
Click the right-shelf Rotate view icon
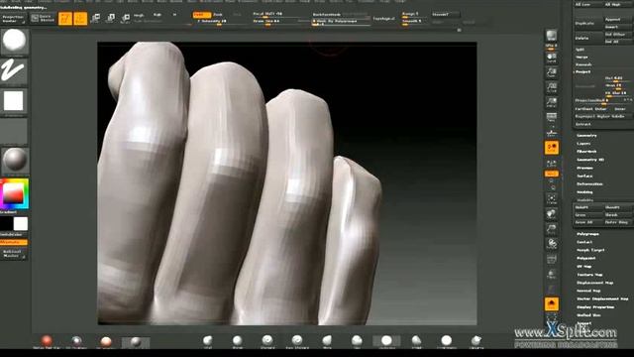point(552,244)
